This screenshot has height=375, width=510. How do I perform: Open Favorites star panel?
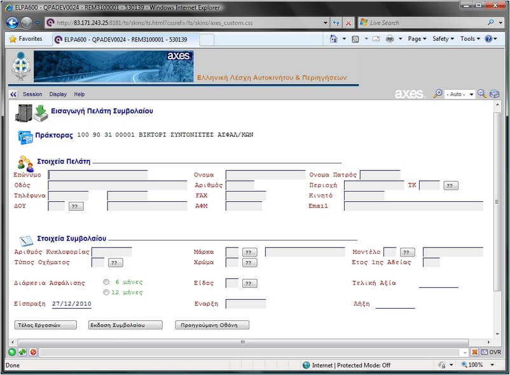[26, 39]
